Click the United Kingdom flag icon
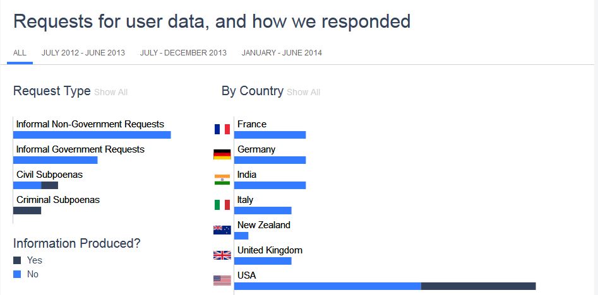 tap(222, 255)
